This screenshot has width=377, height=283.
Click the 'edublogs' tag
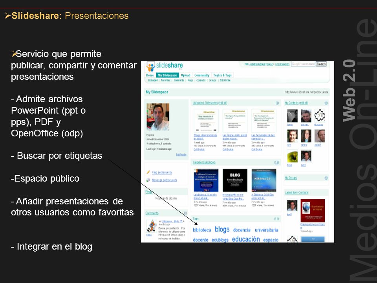point(220,240)
